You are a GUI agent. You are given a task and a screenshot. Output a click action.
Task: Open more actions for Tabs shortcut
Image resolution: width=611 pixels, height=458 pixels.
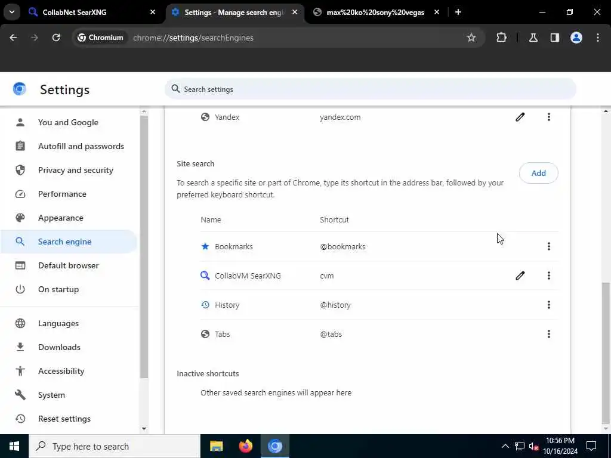[x=549, y=334]
